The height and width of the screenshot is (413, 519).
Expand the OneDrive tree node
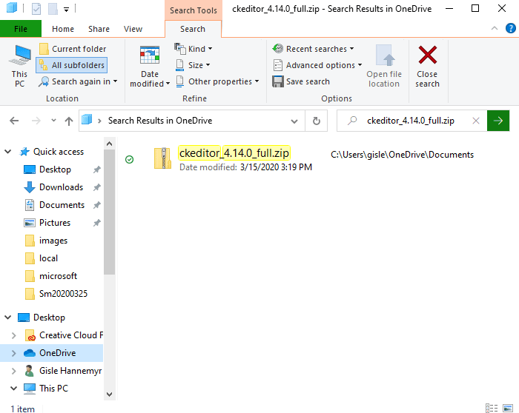tap(13, 353)
